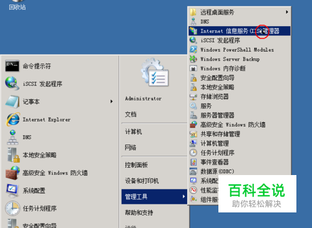
Task: Click the IIS manager icon in submenu
Action: [193, 31]
